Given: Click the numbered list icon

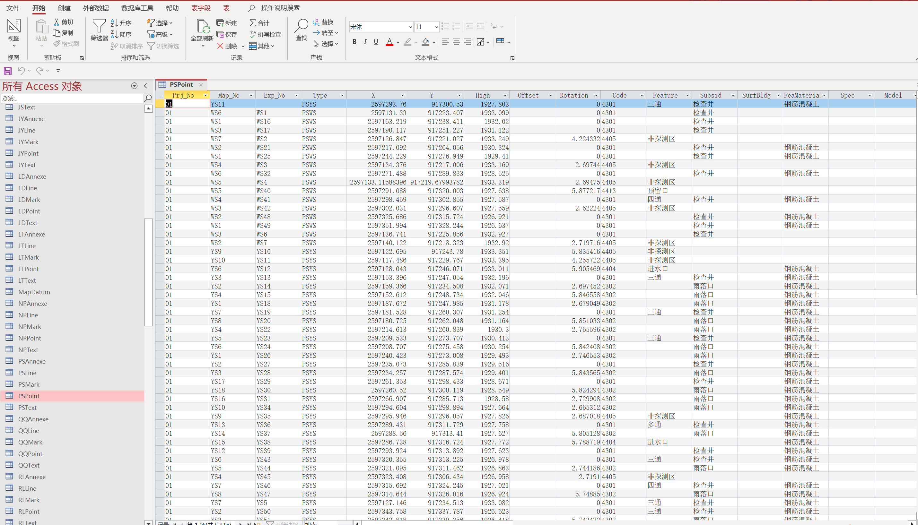Looking at the screenshot, I should tap(456, 26).
